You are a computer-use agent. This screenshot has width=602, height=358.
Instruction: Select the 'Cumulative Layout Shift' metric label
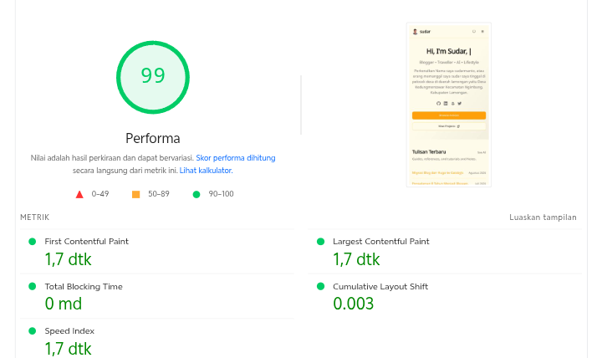[380, 287]
